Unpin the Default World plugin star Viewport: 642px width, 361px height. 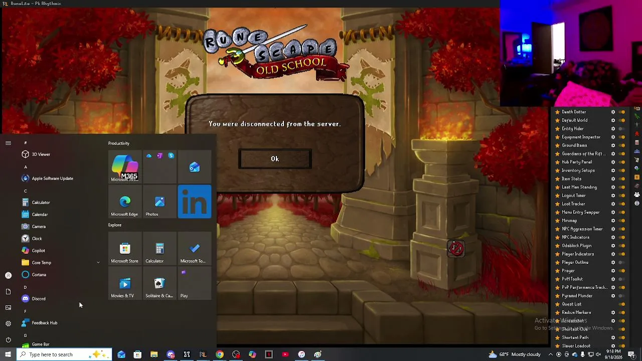(x=557, y=120)
